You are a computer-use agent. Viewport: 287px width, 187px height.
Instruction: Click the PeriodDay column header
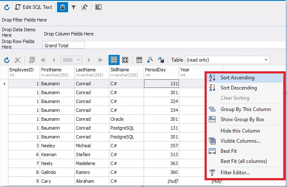(x=161, y=72)
